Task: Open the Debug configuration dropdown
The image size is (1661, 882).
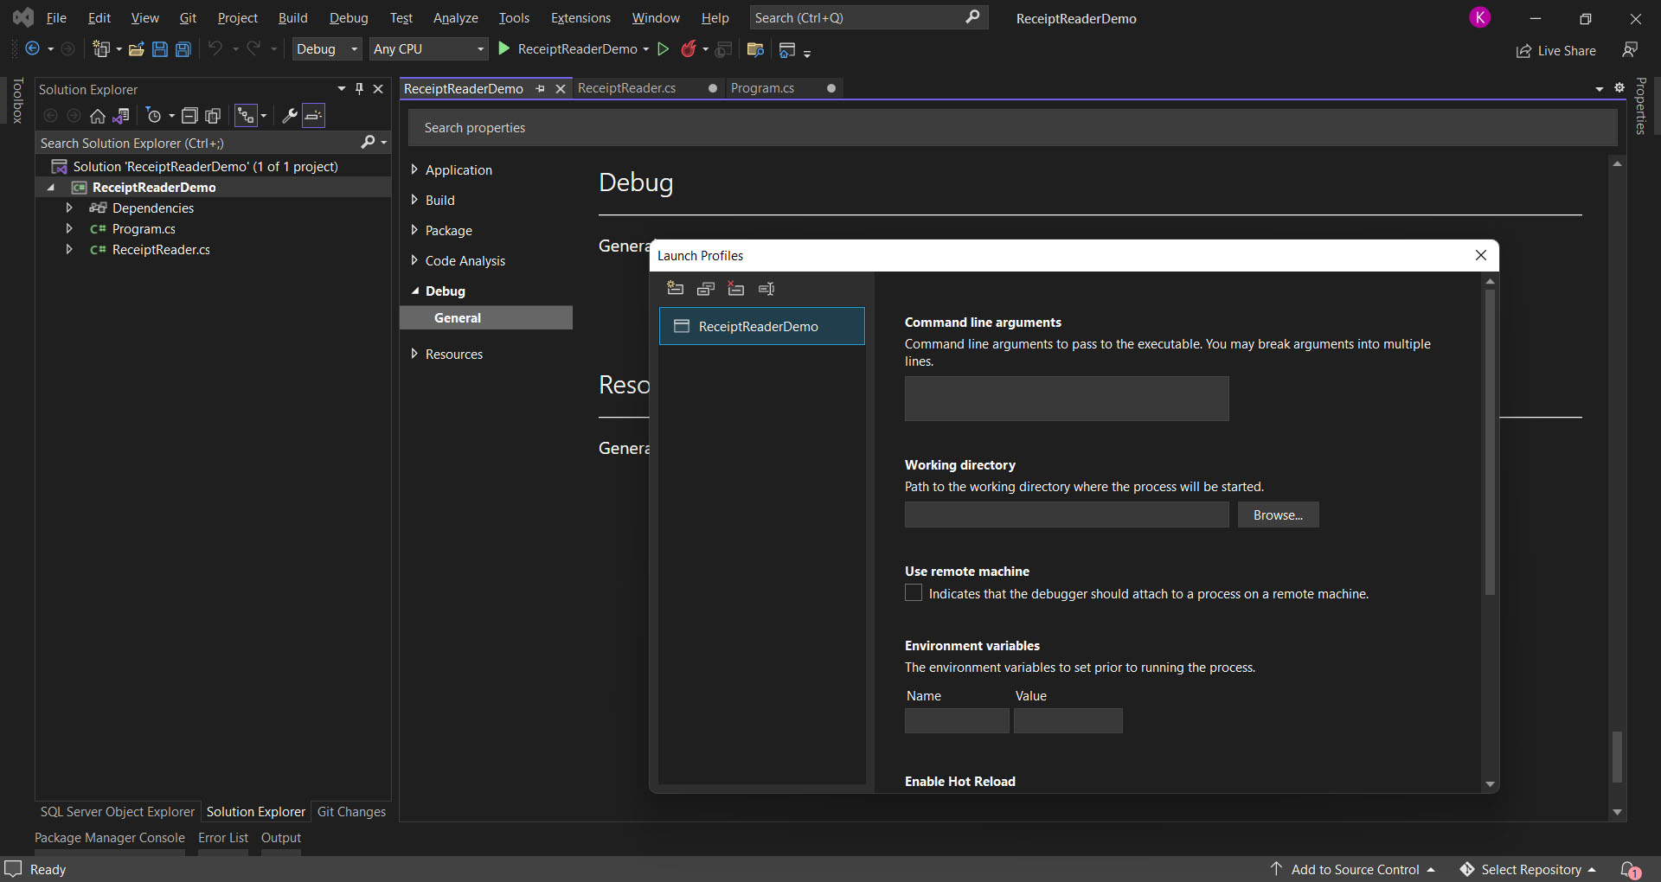Action: [x=327, y=49]
